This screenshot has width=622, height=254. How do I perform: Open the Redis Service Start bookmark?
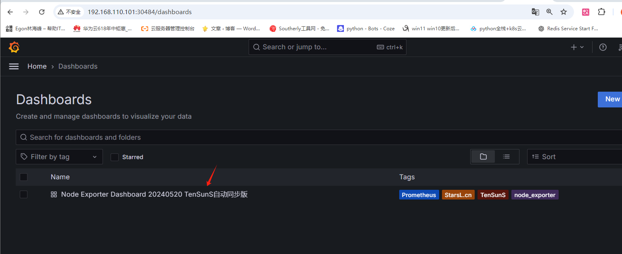pyautogui.click(x=568, y=29)
